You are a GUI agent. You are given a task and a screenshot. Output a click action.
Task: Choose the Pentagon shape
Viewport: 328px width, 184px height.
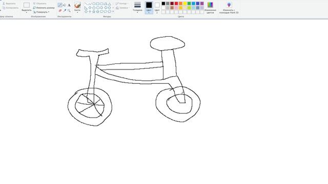click(94, 8)
